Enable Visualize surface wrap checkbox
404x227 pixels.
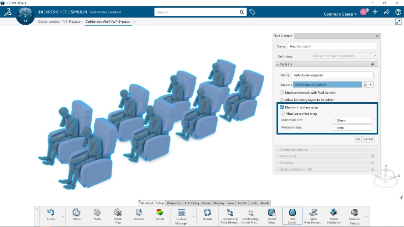tap(283, 113)
